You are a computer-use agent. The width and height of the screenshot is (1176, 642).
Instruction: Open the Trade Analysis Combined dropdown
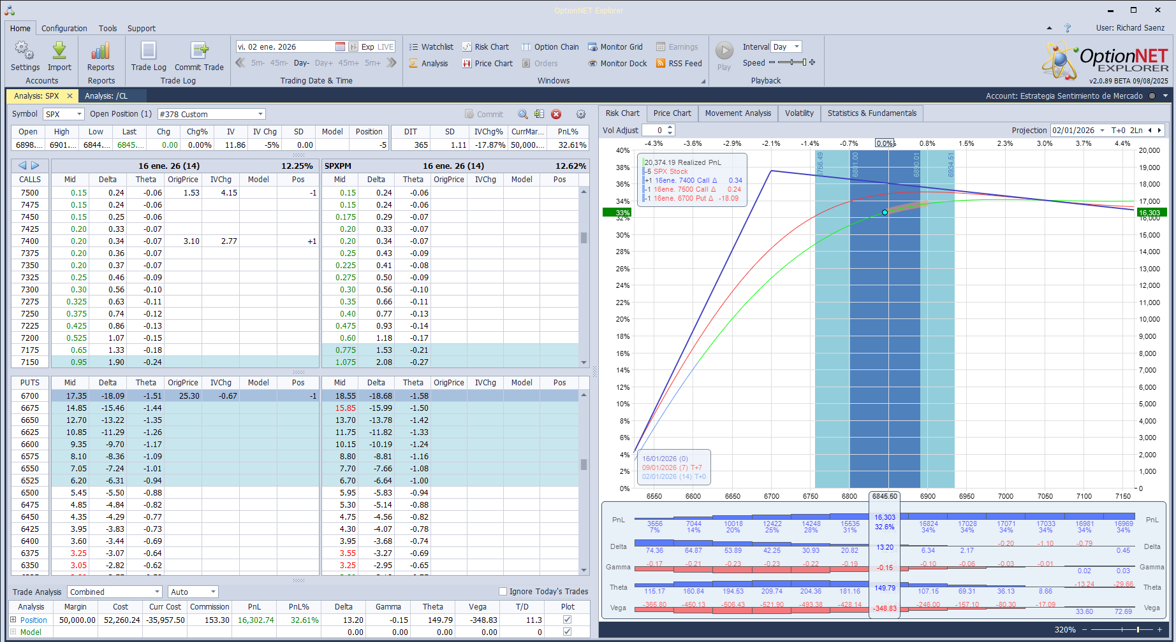[157, 592]
